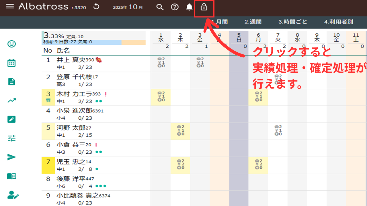Click 木村 カエラ's cell on day 1

(161, 97)
